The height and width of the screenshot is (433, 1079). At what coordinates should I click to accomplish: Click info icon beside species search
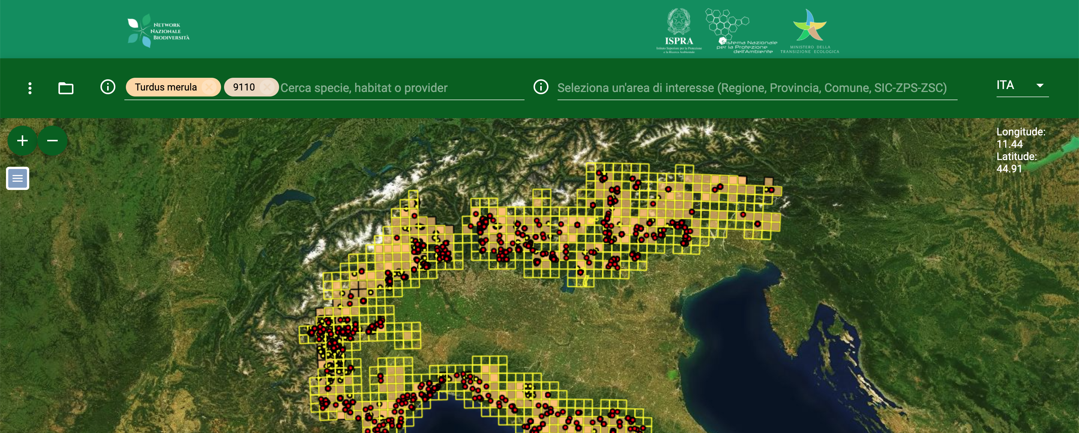(108, 87)
